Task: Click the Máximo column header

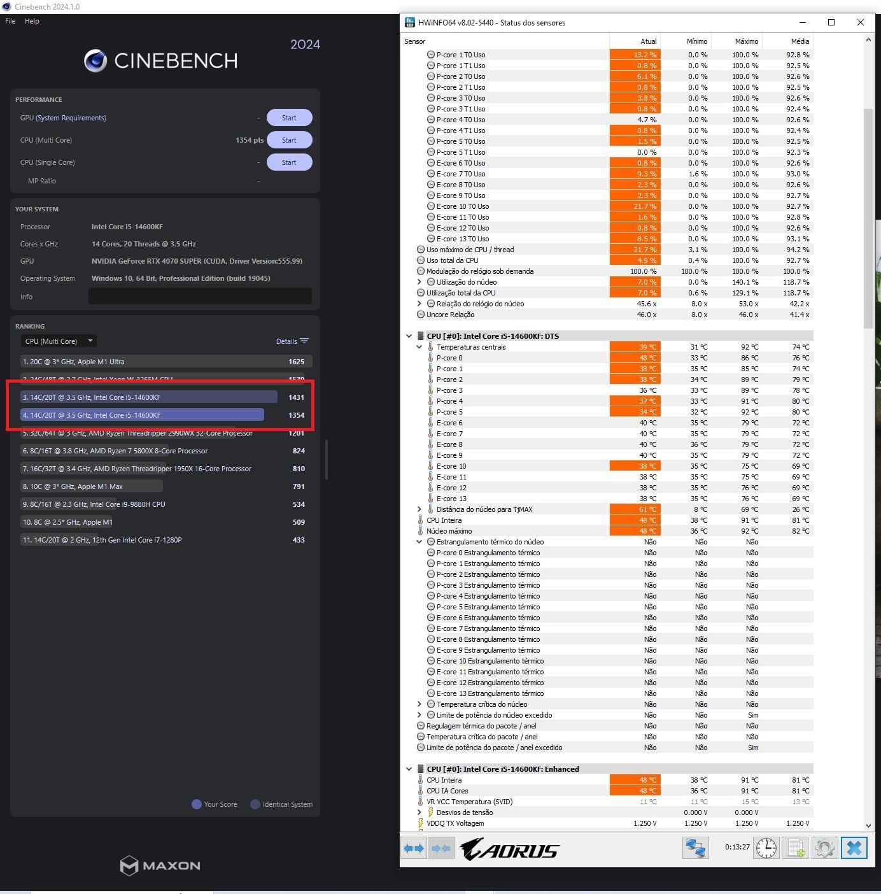Action: point(737,41)
